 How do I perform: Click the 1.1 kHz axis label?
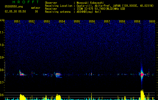click(x=2, y=32)
